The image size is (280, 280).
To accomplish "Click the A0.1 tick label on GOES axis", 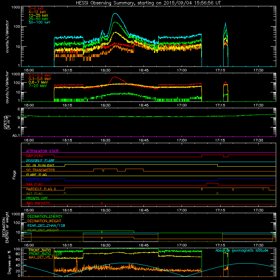I will click(16, 136).
